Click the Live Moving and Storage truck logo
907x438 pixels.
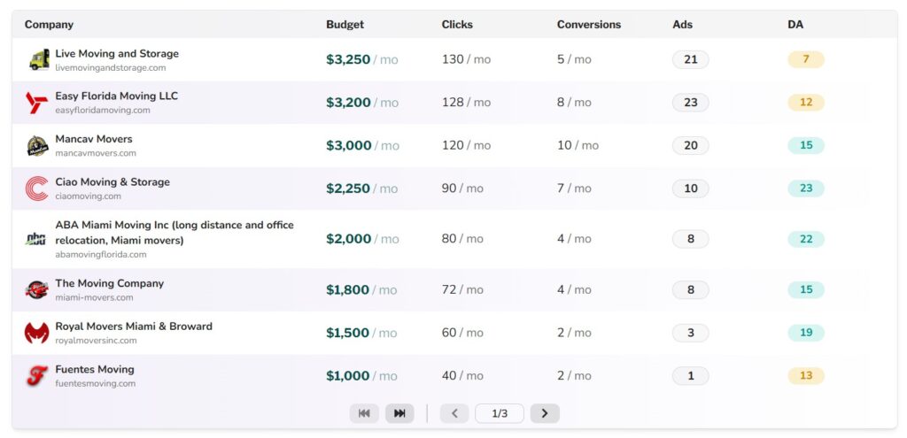pyautogui.click(x=37, y=60)
